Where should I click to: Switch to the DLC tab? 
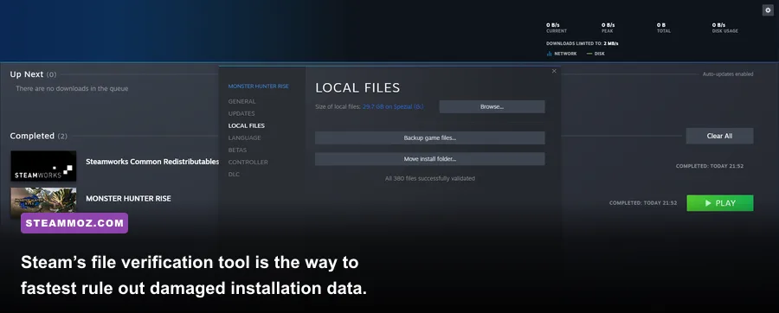pyautogui.click(x=234, y=174)
